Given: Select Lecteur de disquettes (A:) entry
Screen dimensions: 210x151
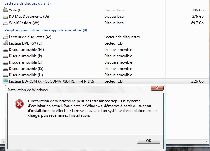Looking at the screenshot, I should [30, 37].
